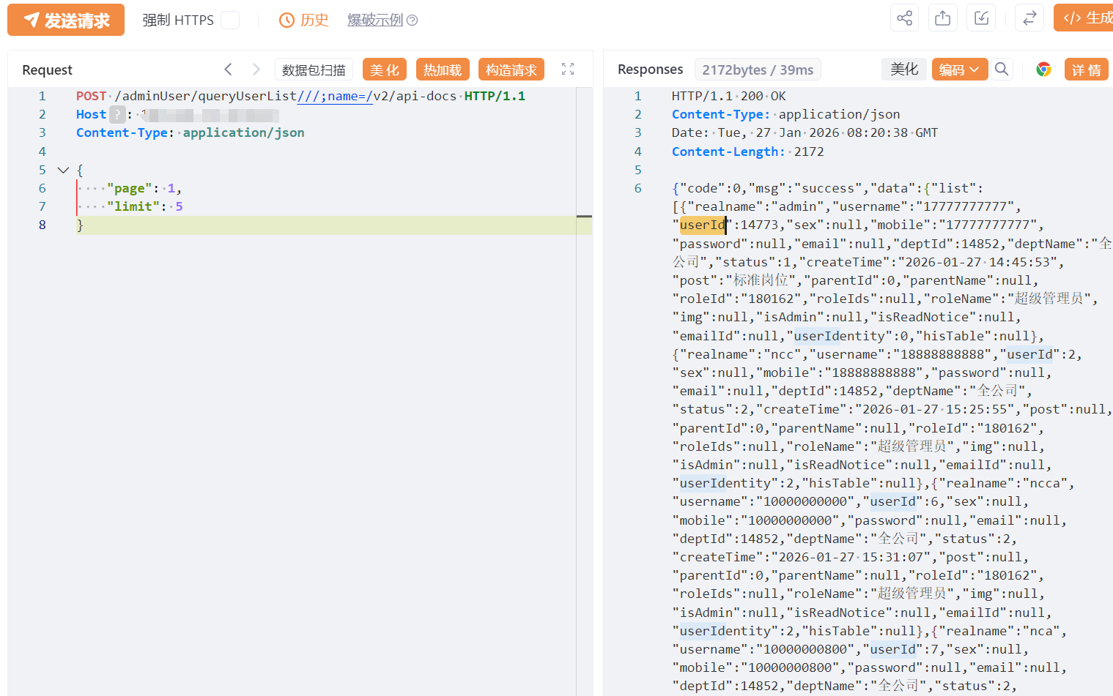Click the export upload icon
Image resolution: width=1113 pixels, height=696 pixels.
pyautogui.click(x=943, y=18)
